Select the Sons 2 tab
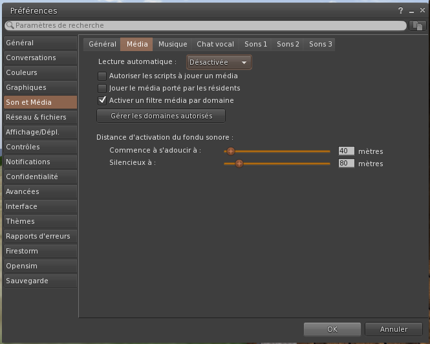The width and height of the screenshot is (430, 344). [x=288, y=44]
